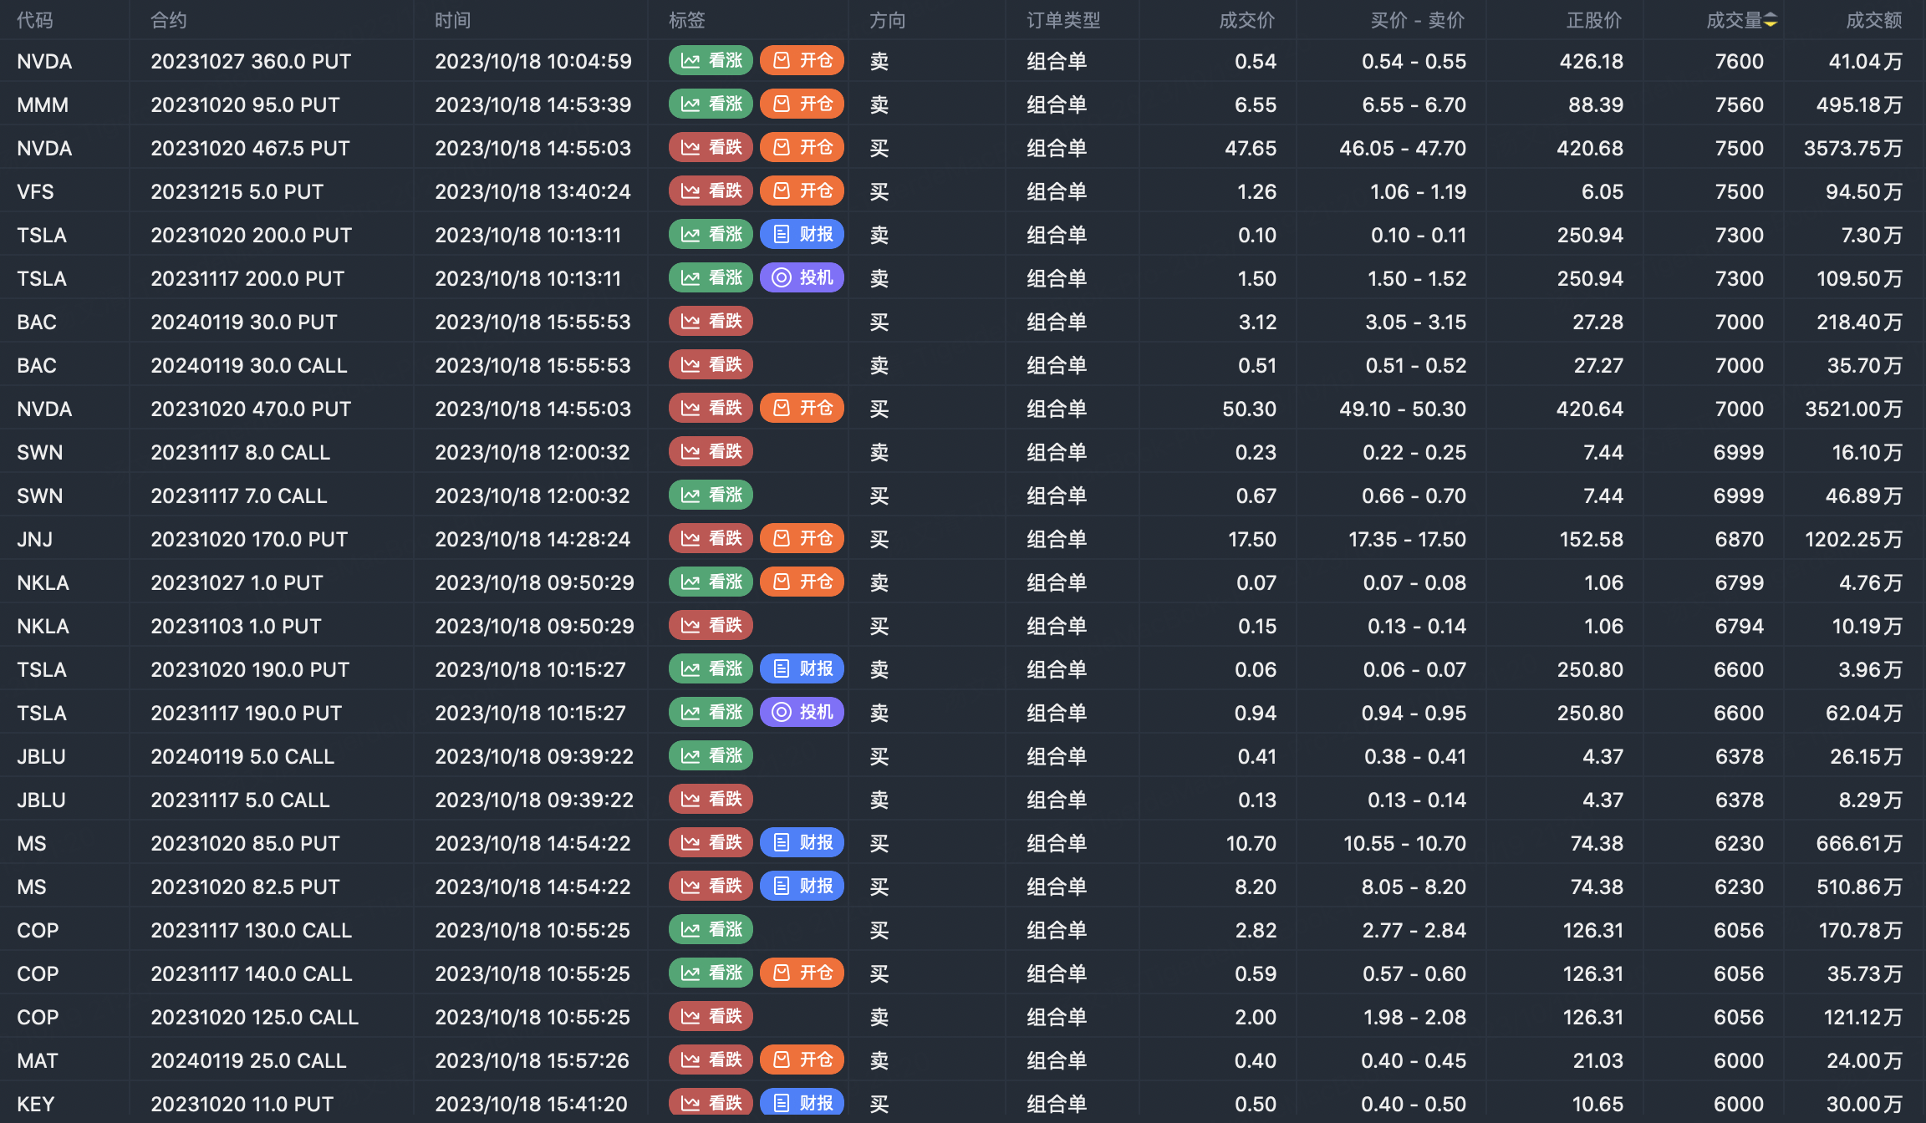Click trade price 50.30
The height and width of the screenshot is (1123, 1926).
point(1250,409)
